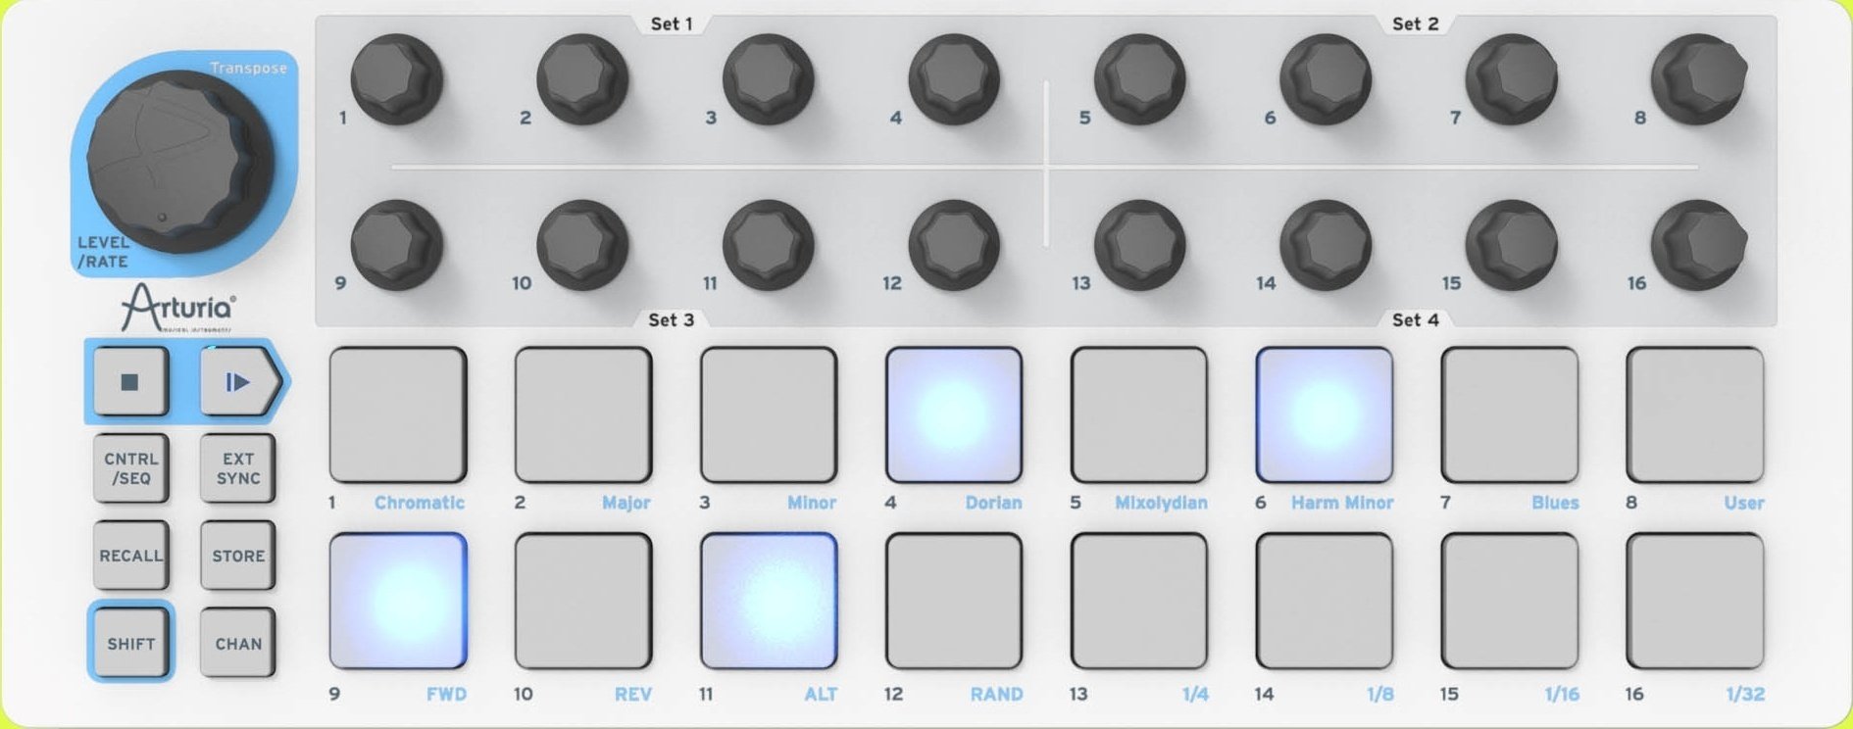Tap pad 12 RAND
This screenshot has width=1853, height=729.
click(953, 601)
